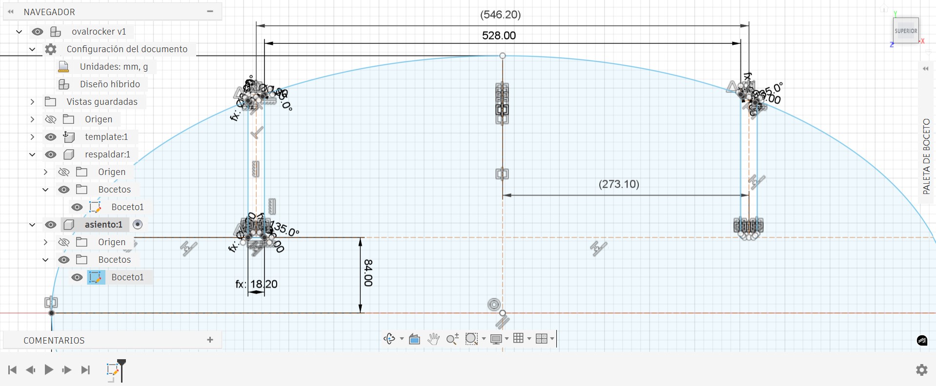The height and width of the screenshot is (386, 936).
Task: Click the Zoom Window fit icon
Action: pos(471,339)
